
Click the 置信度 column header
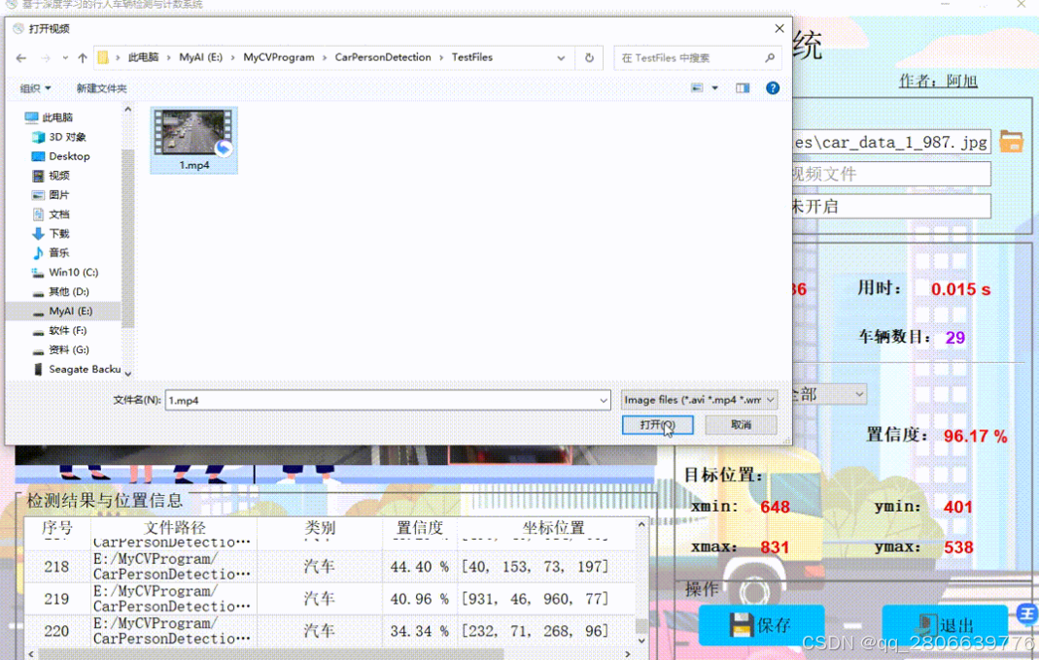coord(420,528)
